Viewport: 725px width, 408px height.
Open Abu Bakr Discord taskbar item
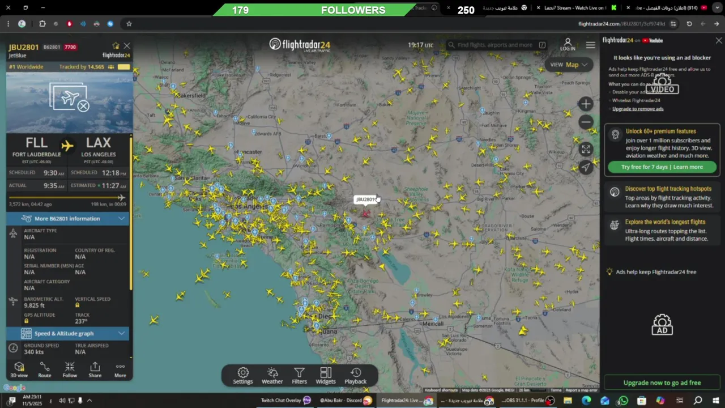[x=345, y=401]
